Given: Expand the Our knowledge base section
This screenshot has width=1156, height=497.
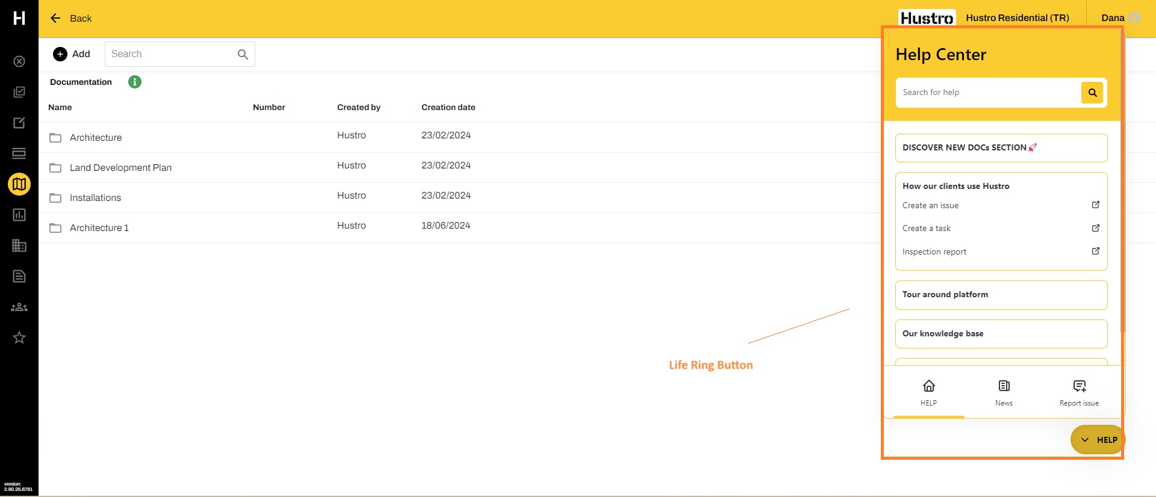Looking at the screenshot, I should point(1001,334).
